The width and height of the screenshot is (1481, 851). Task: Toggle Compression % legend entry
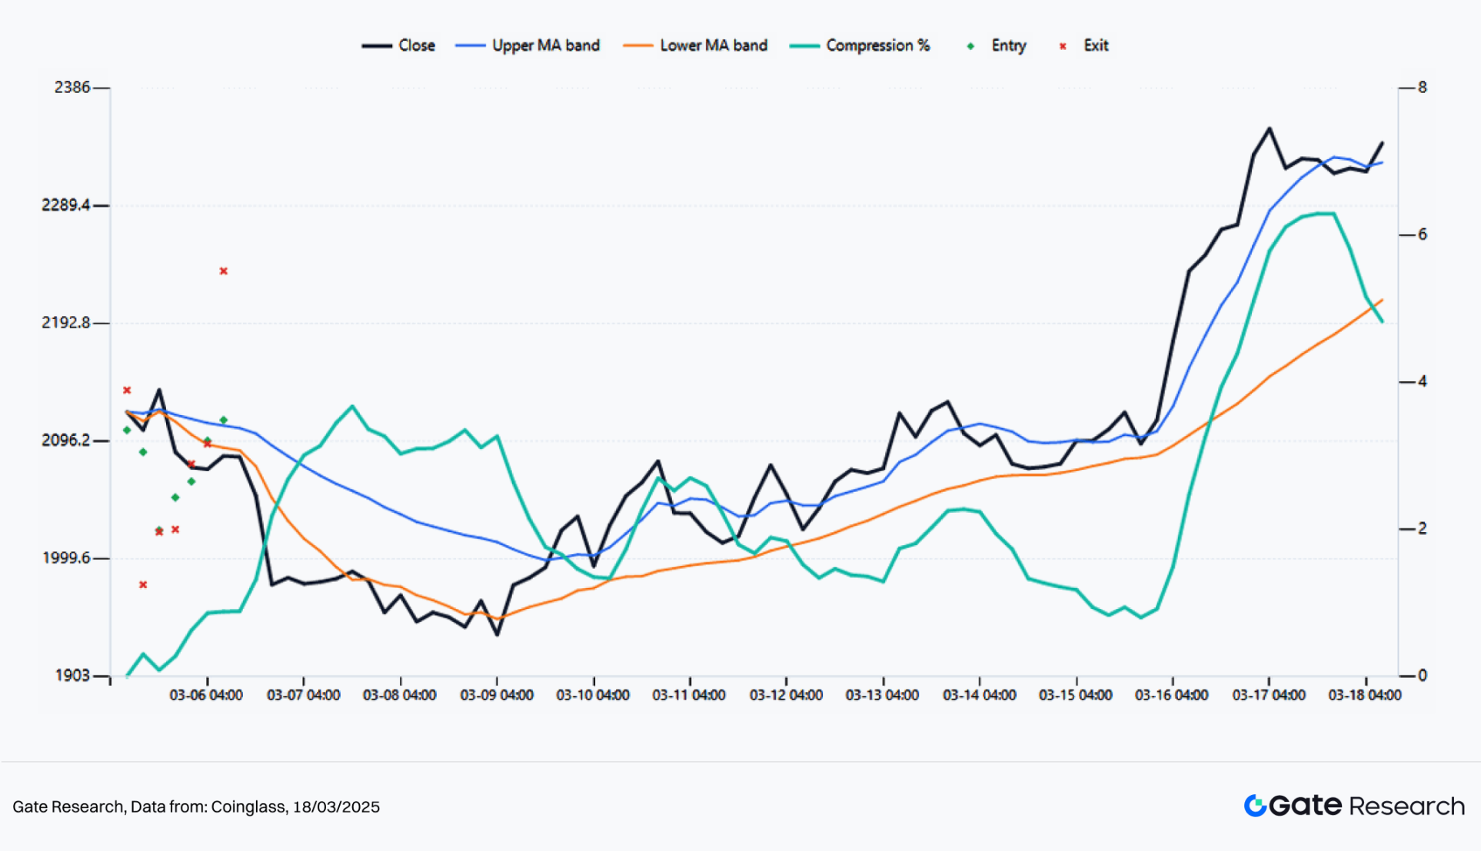[877, 46]
